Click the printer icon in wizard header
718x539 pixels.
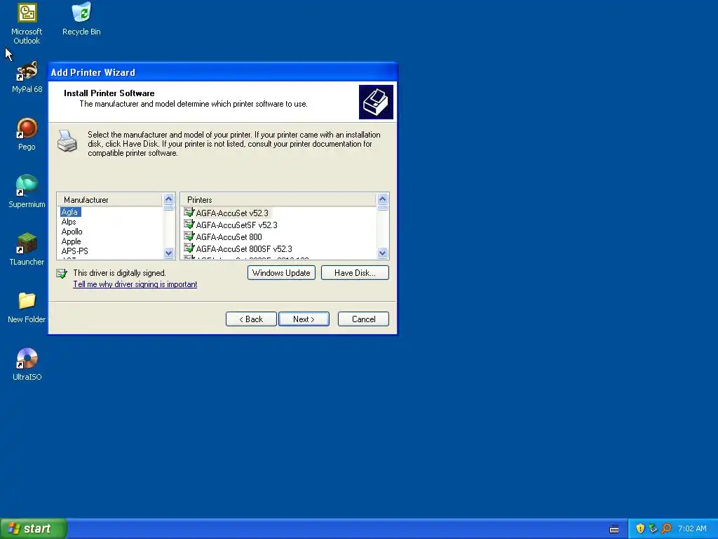[x=376, y=102]
